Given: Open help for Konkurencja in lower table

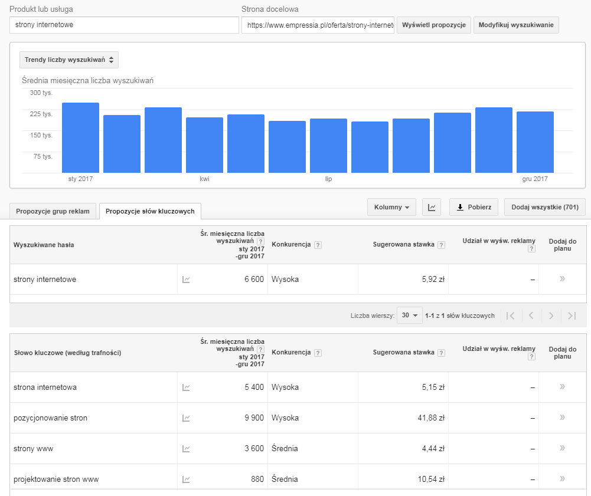Looking at the screenshot, I should coord(318,353).
